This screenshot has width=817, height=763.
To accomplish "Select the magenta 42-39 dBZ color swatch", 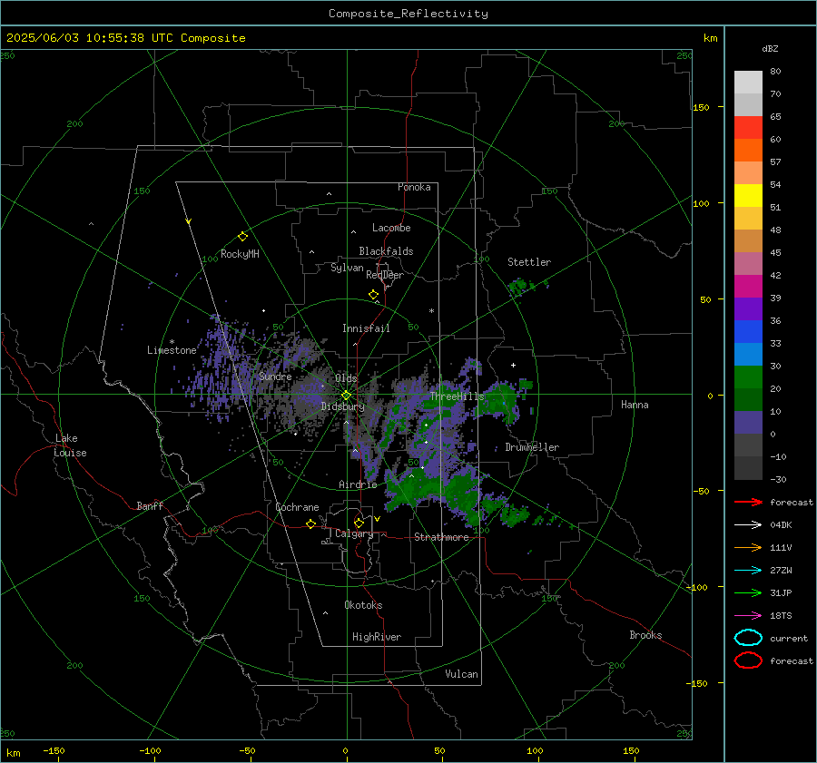I will 748,287.
